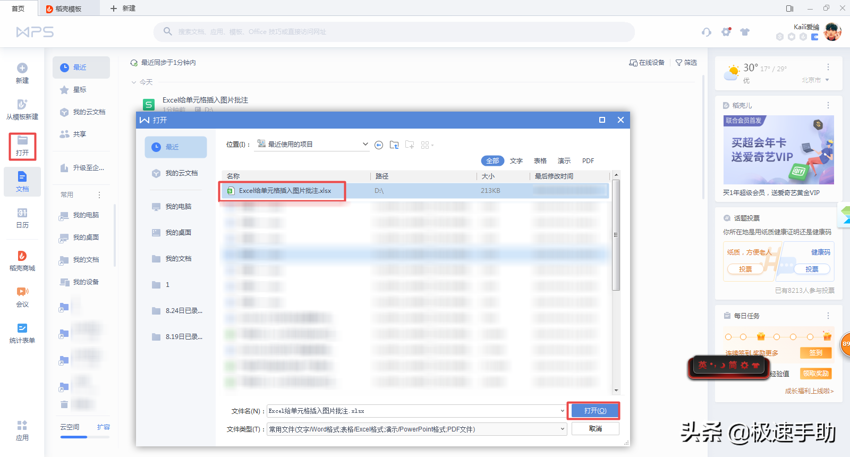
Task: Open the 成长福利上线啦 link
Action: click(x=810, y=391)
